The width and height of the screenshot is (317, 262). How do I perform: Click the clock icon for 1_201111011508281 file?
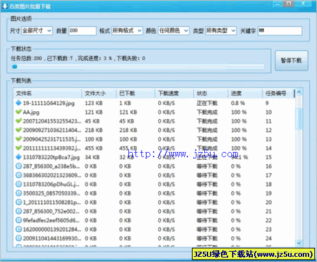(x=19, y=202)
